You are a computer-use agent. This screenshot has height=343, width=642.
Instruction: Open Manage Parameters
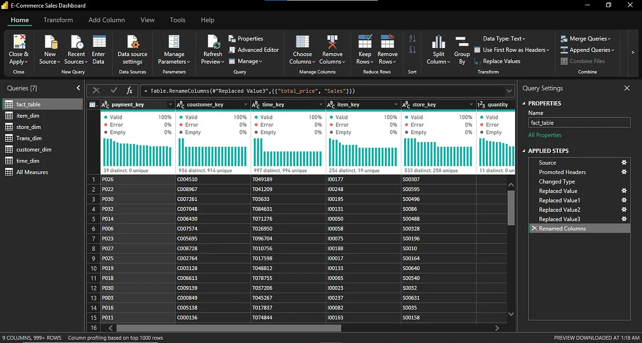tap(174, 49)
